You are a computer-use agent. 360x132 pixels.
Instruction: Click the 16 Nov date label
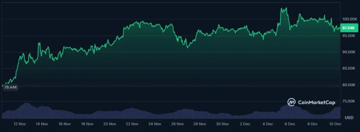point(65,124)
